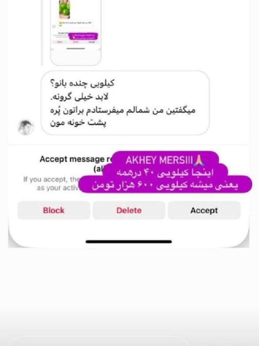Accept the message request
This screenshot has width=259, height=346.
click(204, 210)
